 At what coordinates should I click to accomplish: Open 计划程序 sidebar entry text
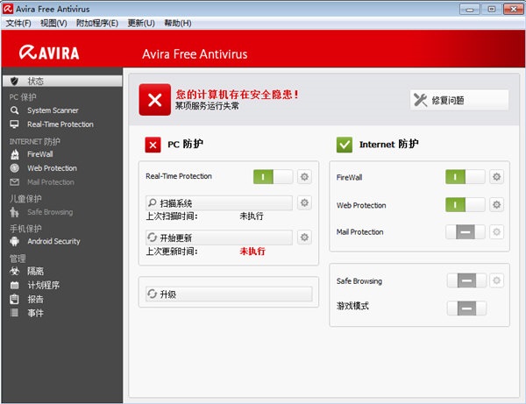click(44, 286)
